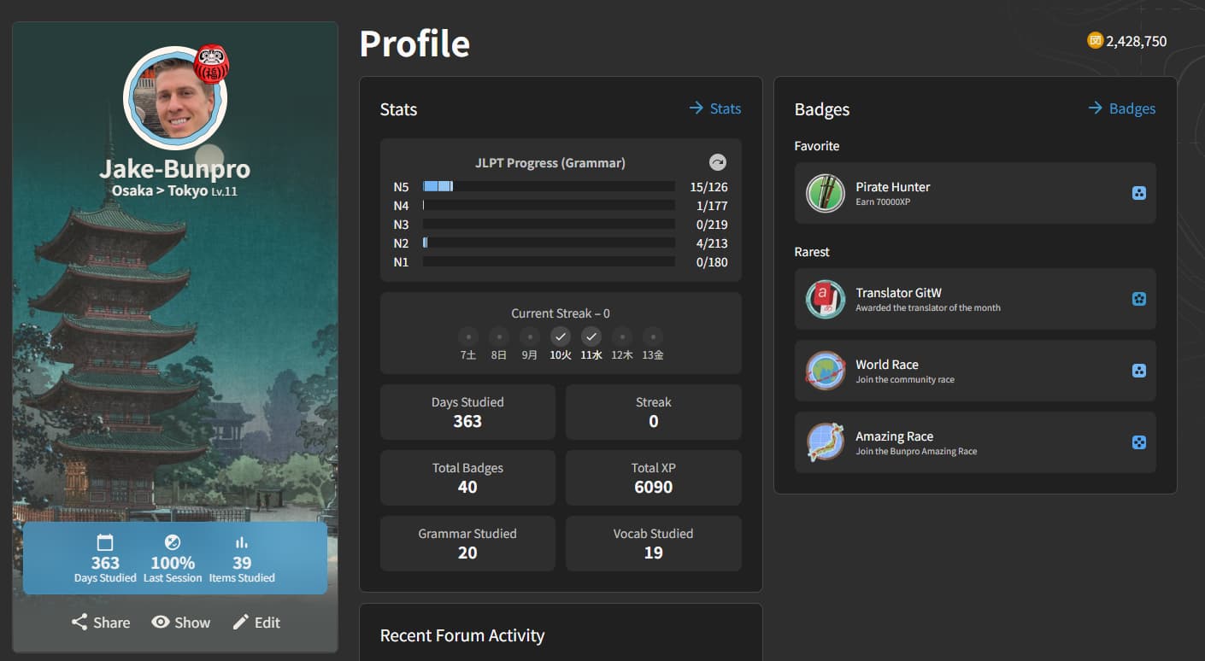Click the Share icon under profile card
The width and height of the screenshot is (1205, 661).
coord(79,622)
